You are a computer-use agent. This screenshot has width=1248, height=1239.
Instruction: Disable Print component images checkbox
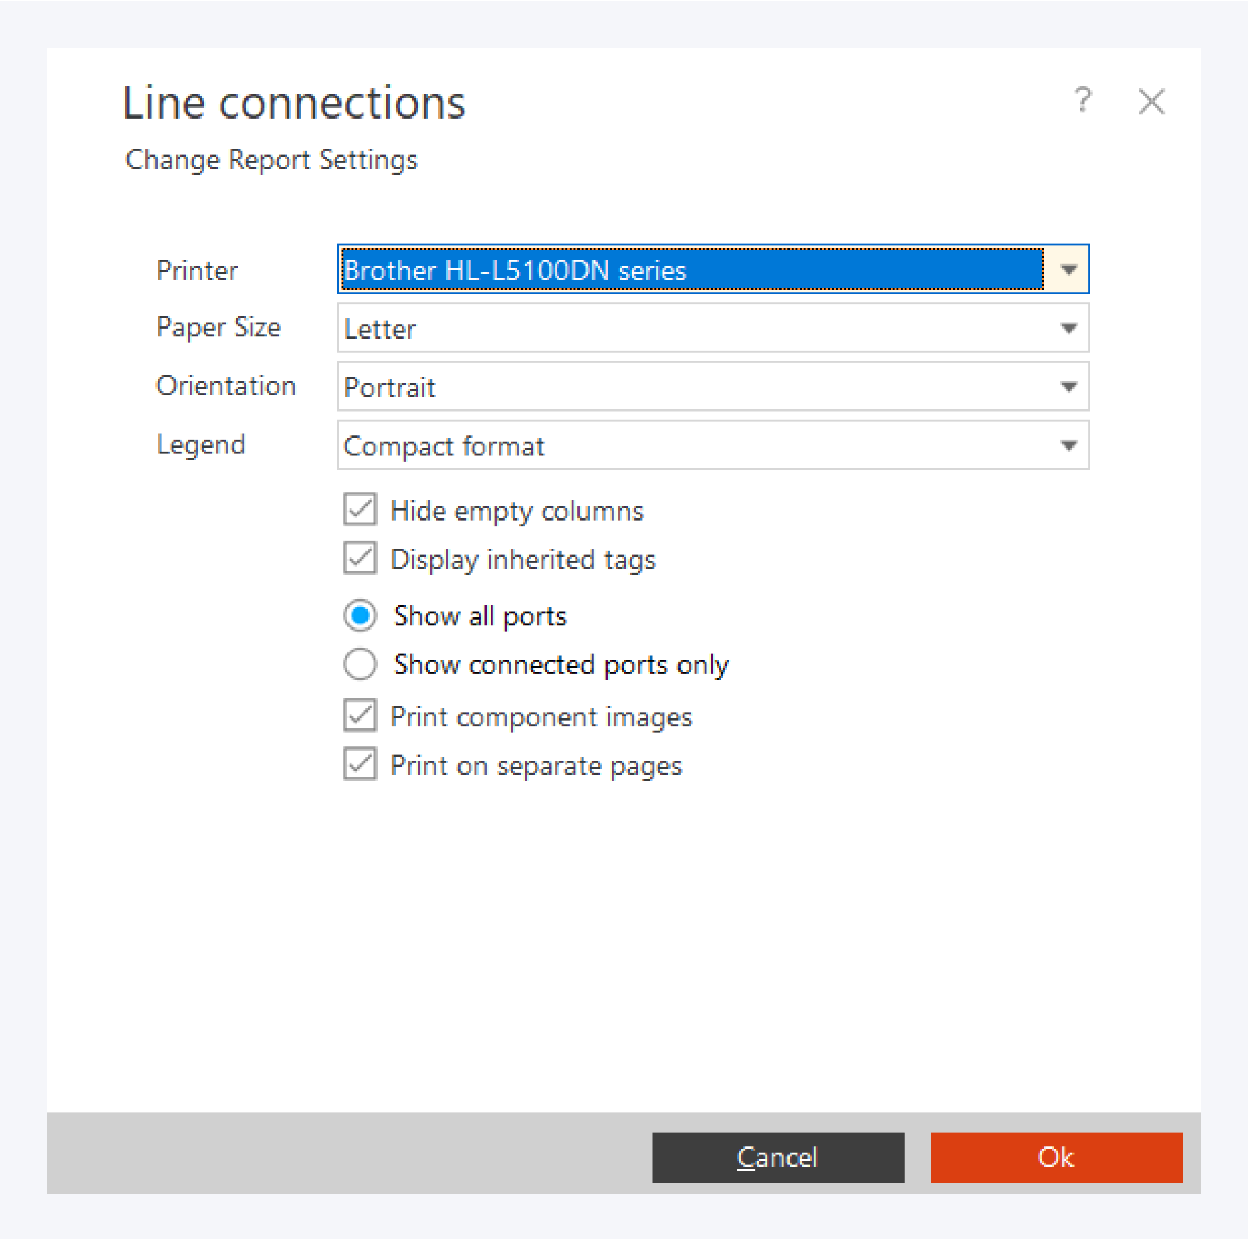360,716
